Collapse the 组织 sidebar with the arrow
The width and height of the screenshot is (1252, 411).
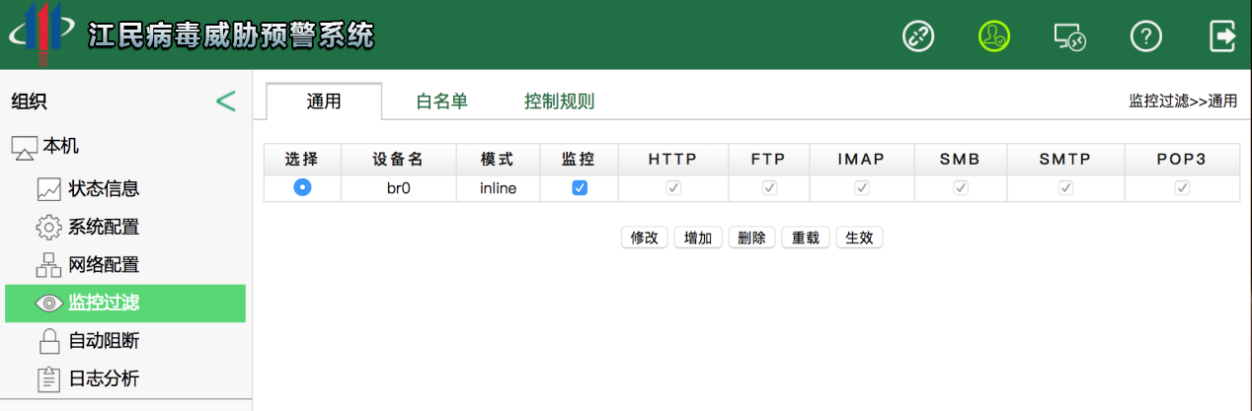click(226, 101)
